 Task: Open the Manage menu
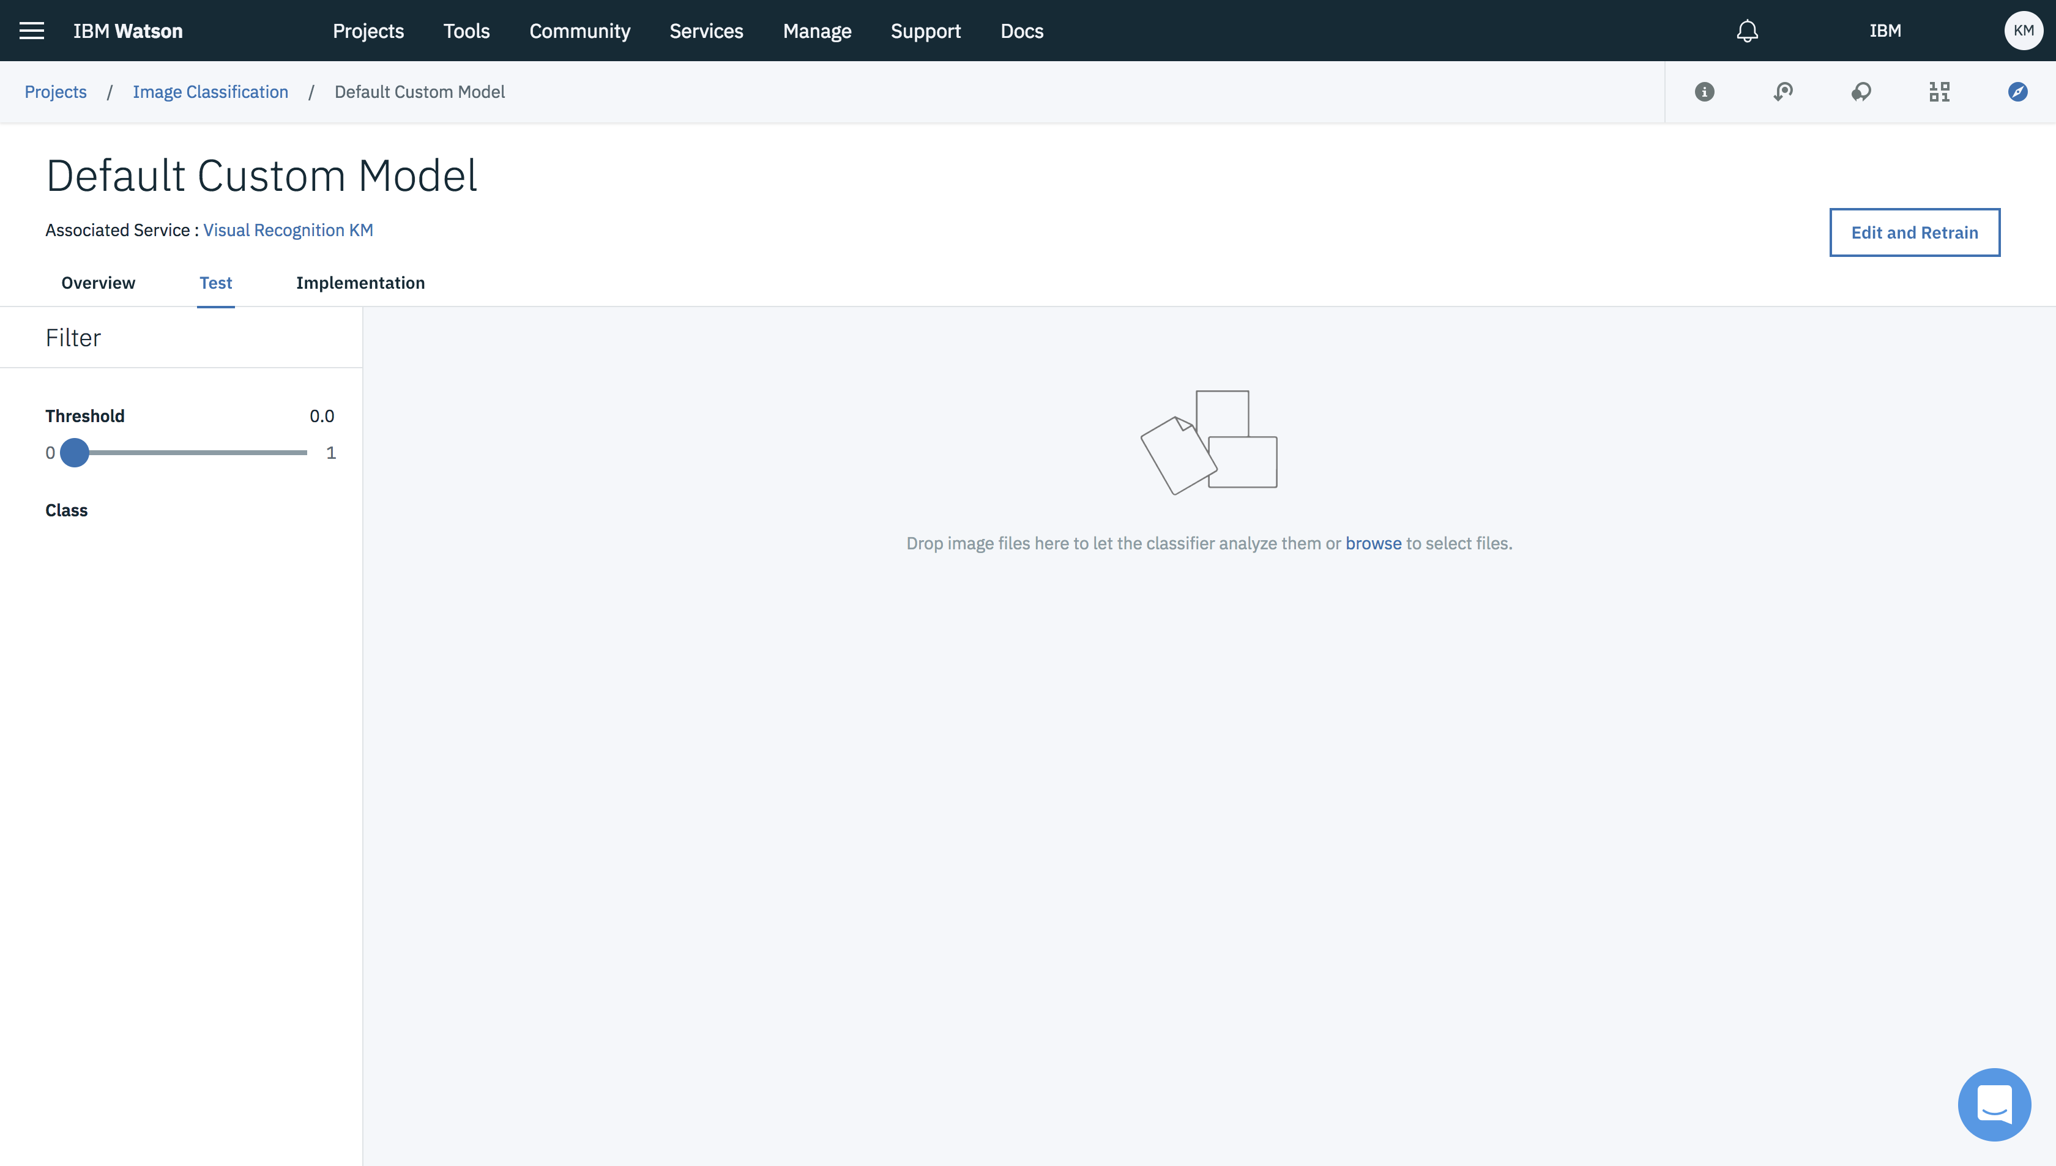click(817, 31)
